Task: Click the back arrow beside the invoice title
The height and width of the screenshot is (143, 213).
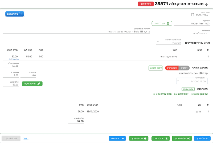Action: (206, 5)
